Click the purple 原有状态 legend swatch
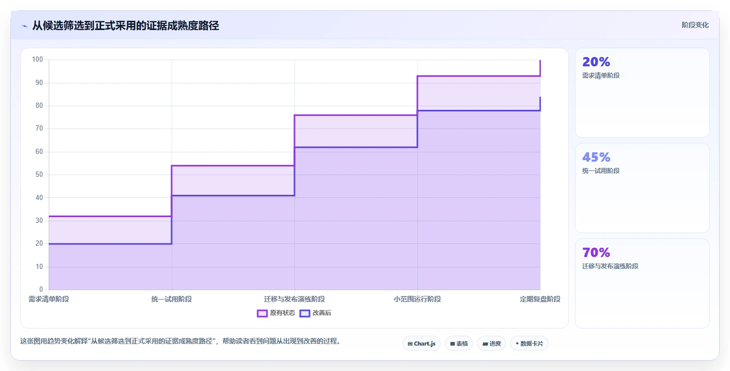This screenshot has height=371, width=730. click(x=262, y=313)
